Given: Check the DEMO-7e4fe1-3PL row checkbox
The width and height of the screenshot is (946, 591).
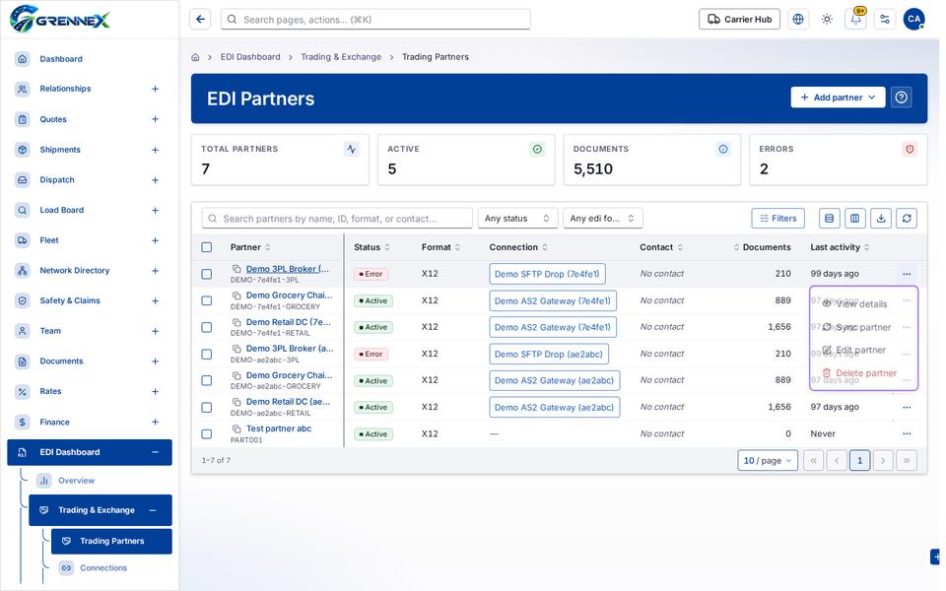Looking at the screenshot, I should [207, 274].
